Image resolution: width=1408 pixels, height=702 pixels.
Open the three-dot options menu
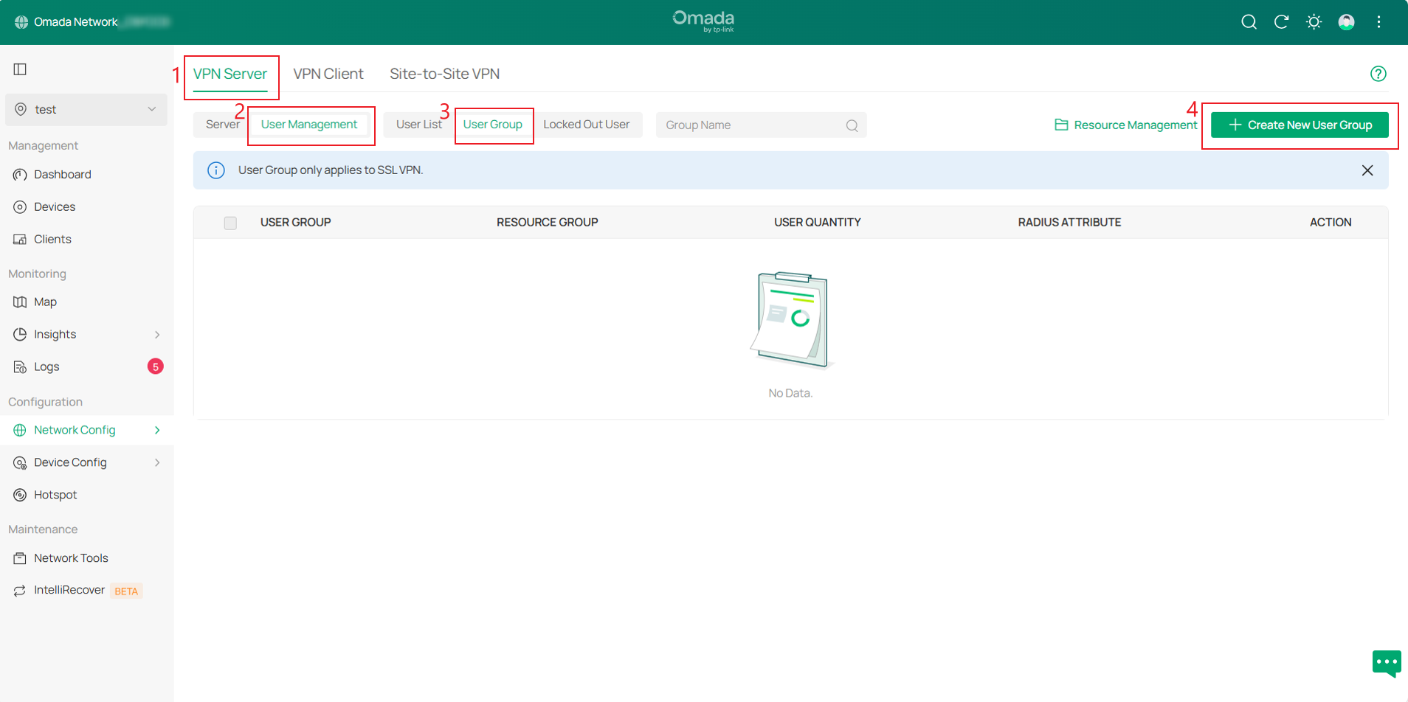pos(1378,22)
